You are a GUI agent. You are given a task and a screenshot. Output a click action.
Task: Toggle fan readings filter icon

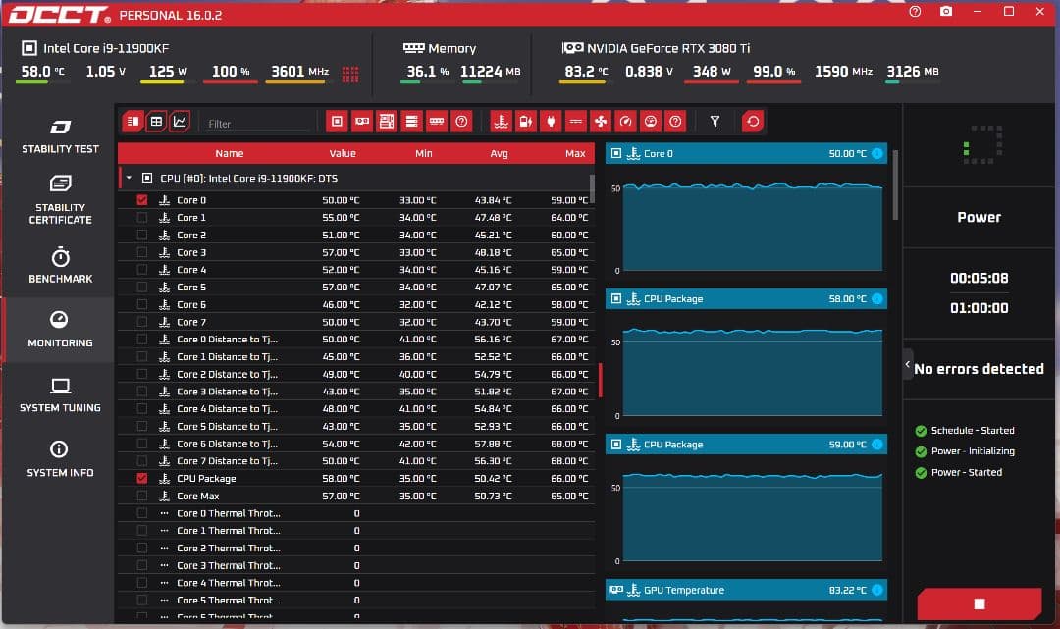click(601, 122)
